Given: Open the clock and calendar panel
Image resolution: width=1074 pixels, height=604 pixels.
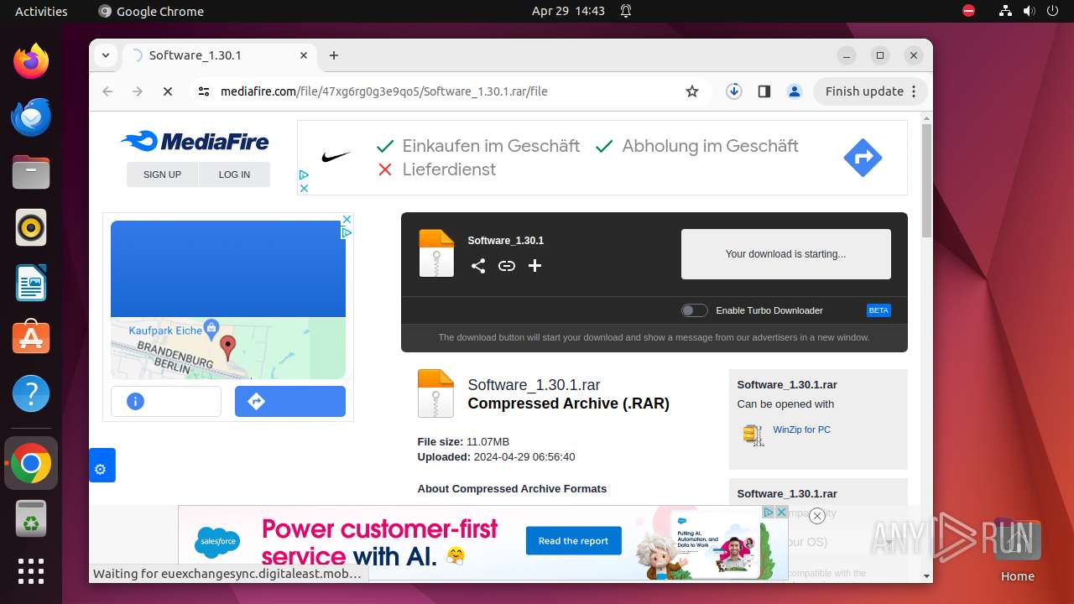Looking at the screenshot, I should [568, 11].
